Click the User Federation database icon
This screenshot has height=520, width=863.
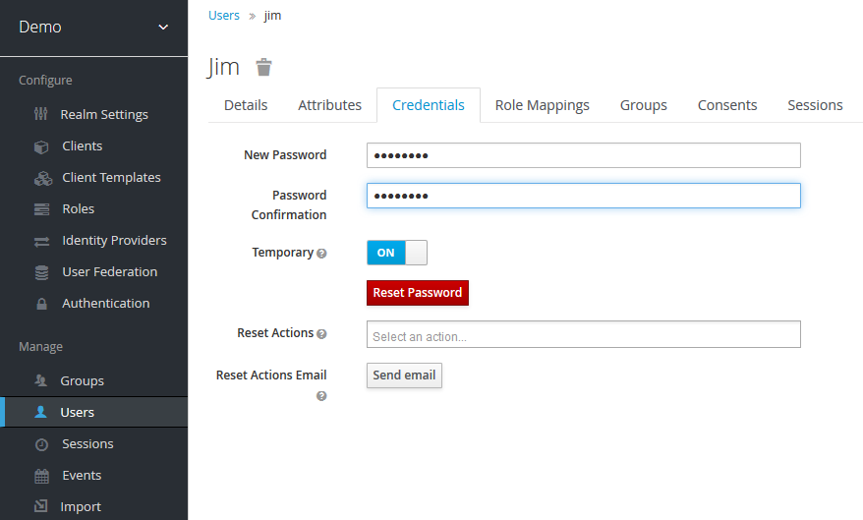41,272
